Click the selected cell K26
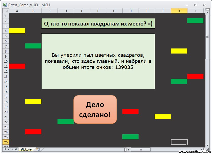212x154 pixels. [179, 142]
